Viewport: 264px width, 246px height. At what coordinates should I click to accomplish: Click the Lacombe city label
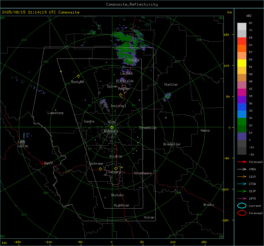pyautogui.click(x=126, y=73)
